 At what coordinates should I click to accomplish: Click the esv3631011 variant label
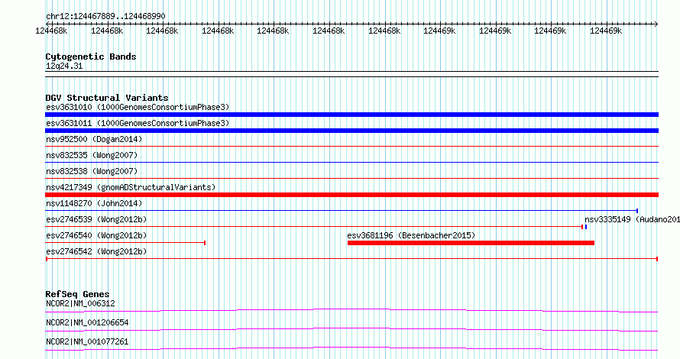[138, 123]
